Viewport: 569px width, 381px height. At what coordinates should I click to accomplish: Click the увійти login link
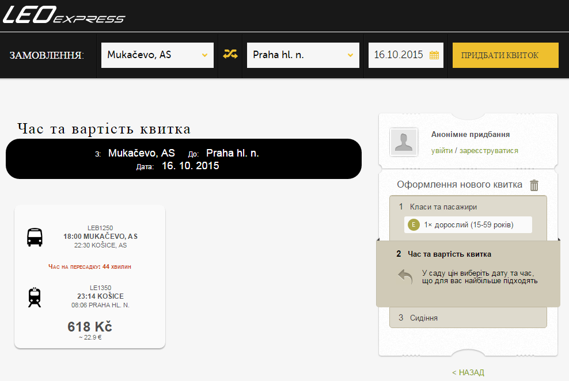click(x=442, y=150)
